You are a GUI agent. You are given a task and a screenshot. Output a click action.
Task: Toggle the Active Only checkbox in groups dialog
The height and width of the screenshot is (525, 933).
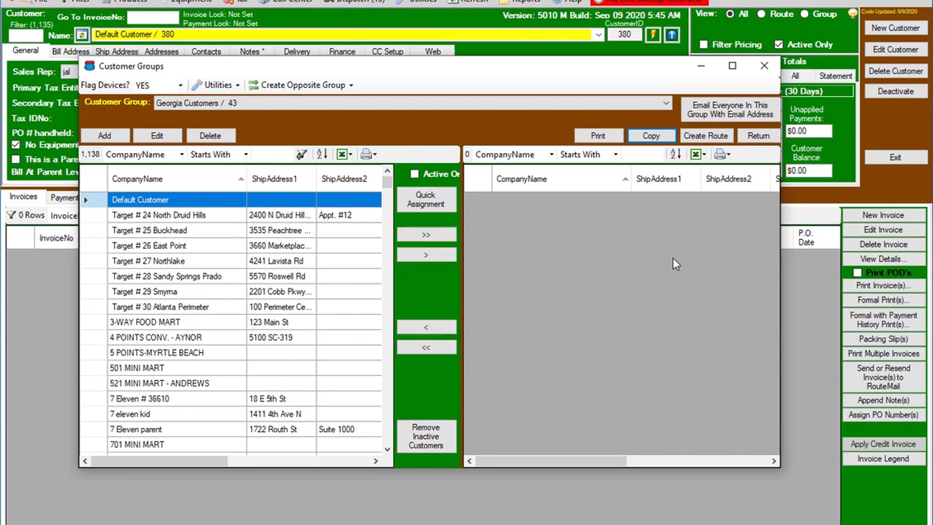(x=415, y=174)
